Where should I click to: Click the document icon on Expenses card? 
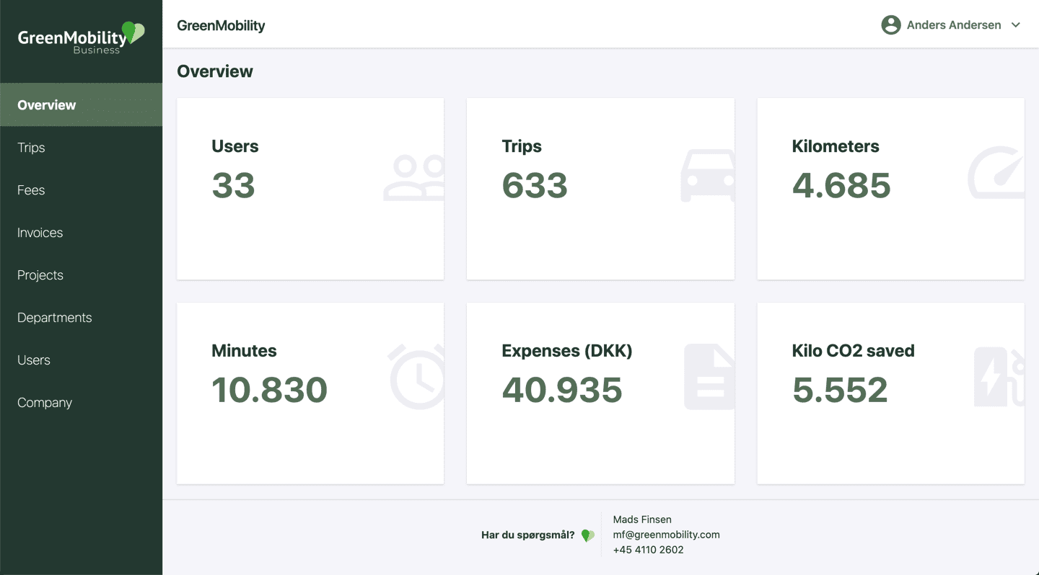(709, 377)
